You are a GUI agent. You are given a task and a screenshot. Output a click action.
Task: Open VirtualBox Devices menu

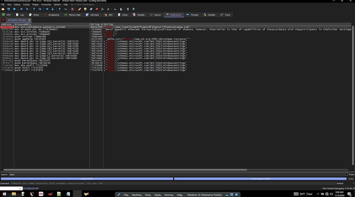(x=169, y=195)
